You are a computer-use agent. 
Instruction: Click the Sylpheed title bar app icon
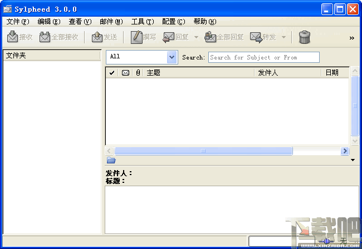coord(7,9)
